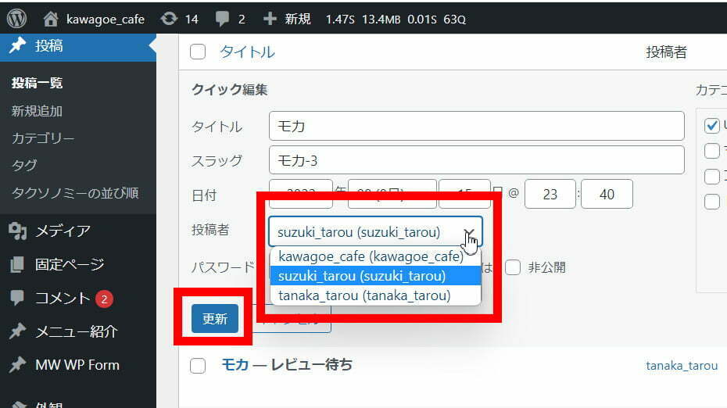This screenshot has height=408, width=727.
Task: Click the メディア media icon in sidebar
Action: click(x=18, y=231)
